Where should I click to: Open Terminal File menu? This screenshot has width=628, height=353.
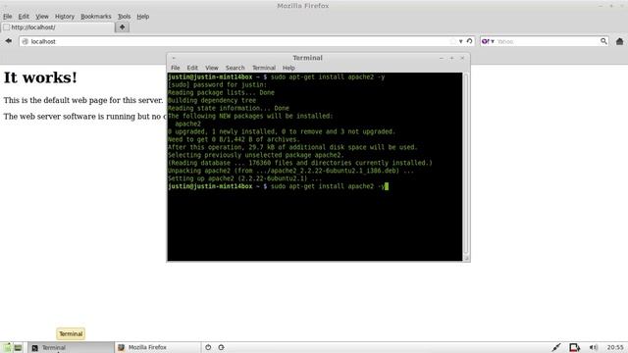tap(176, 68)
